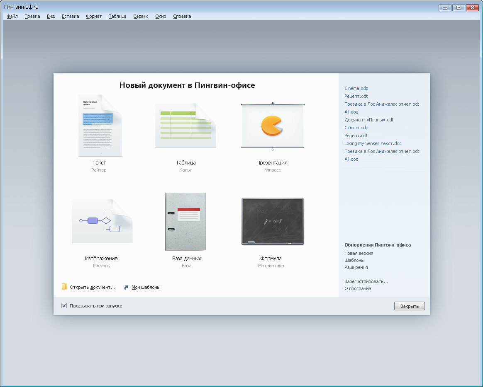Open the База данных binder icon
The image size is (483, 387).
(185, 221)
